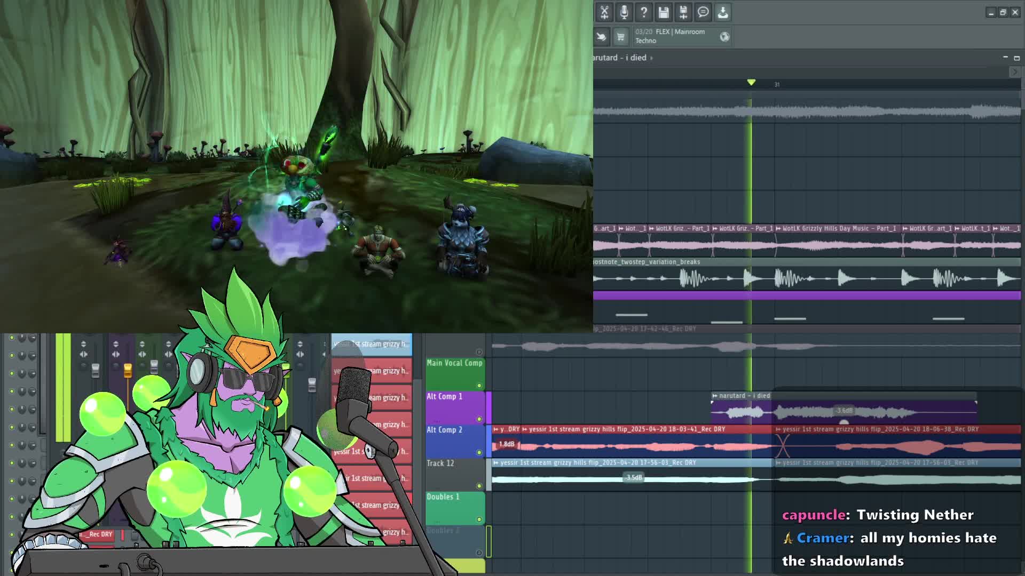Click the crossfade marker between Alt Comp 2 clips
This screenshot has height=576, width=1025.
(x=782, y=445)
